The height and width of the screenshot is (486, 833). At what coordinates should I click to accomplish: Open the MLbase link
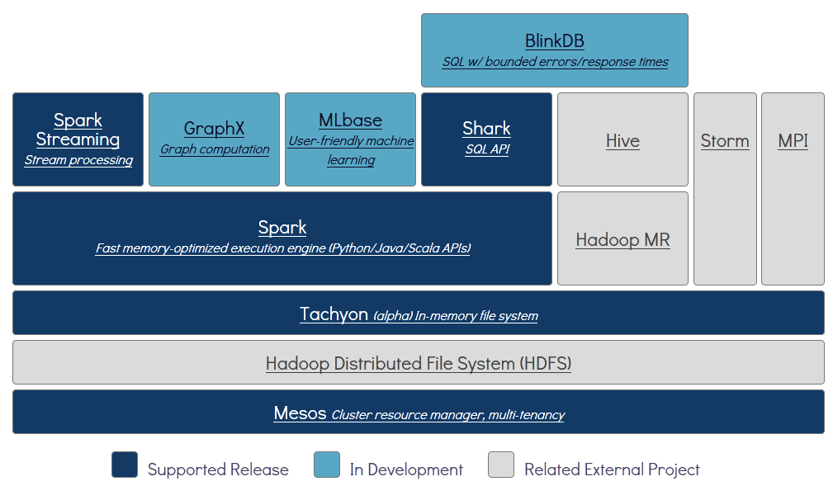coord(351,120)
